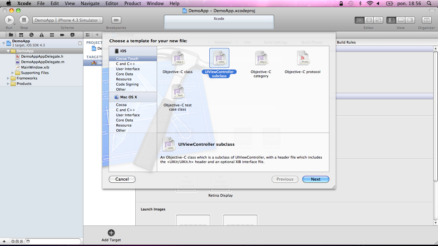Click the Next button

316,179
